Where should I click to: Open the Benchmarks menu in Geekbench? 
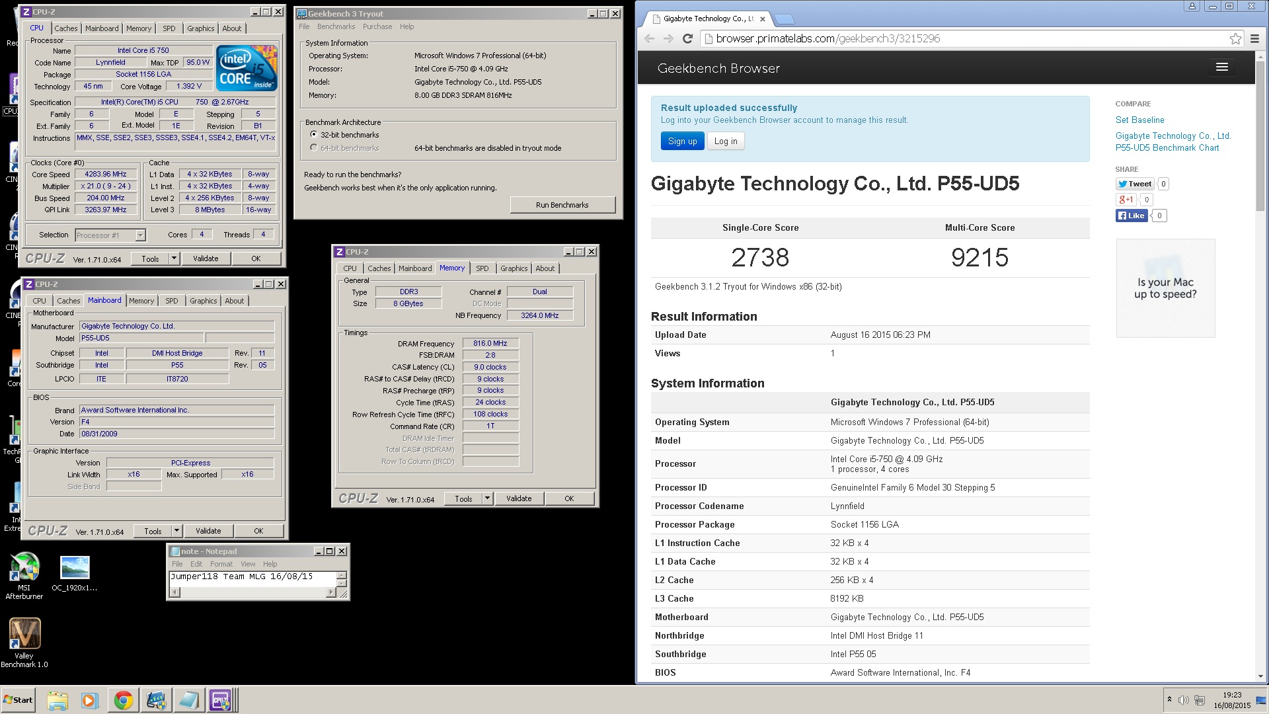click(x=336, y=26)
